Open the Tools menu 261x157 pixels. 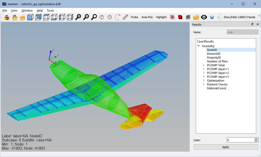50,10
